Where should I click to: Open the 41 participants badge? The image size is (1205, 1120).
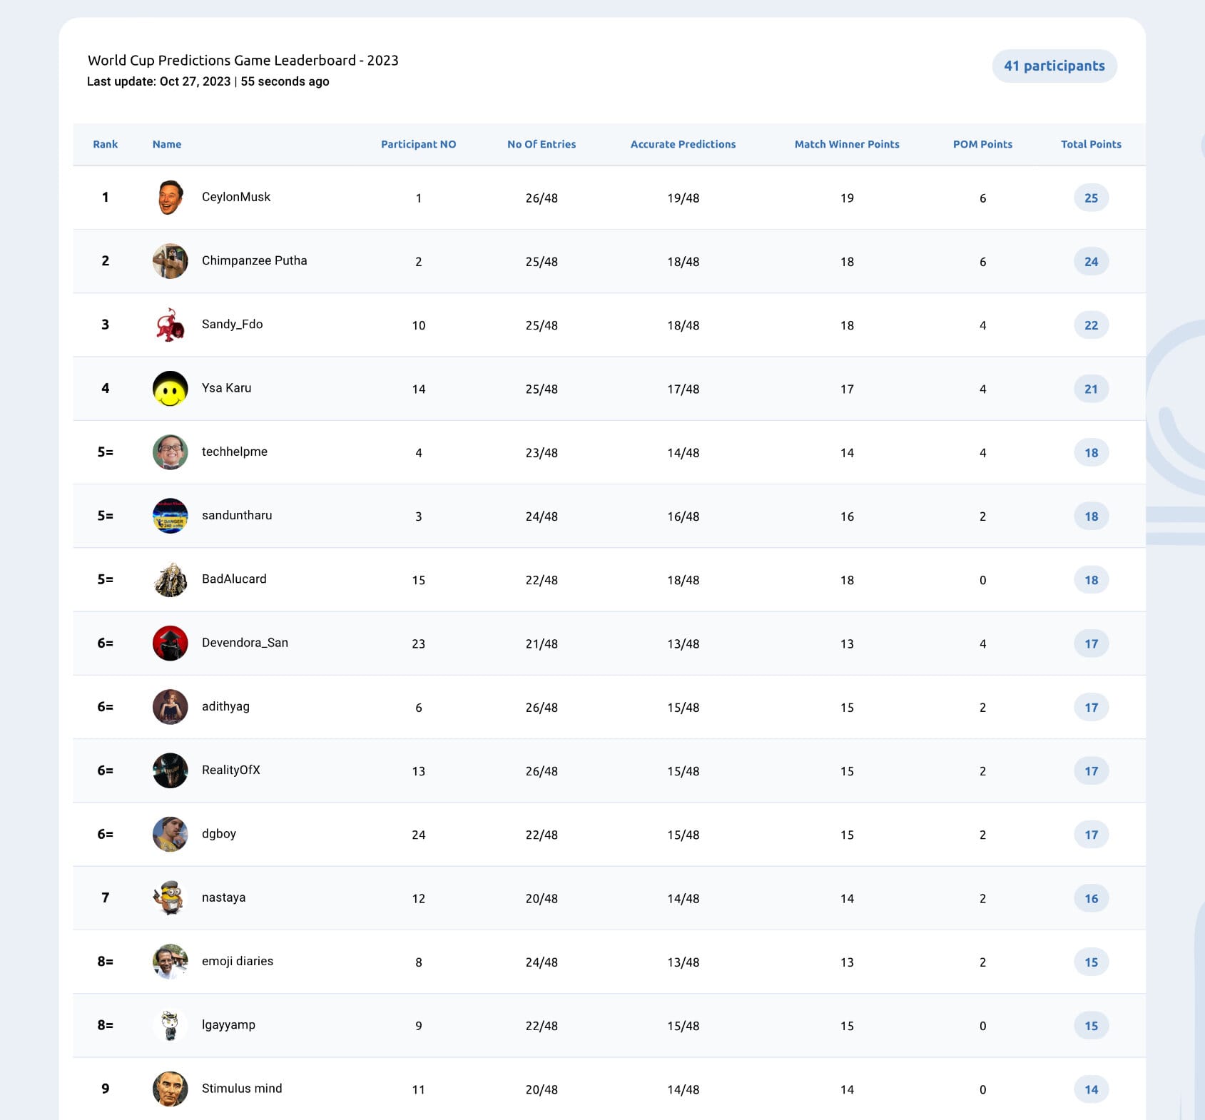[x=1054, y=66]
